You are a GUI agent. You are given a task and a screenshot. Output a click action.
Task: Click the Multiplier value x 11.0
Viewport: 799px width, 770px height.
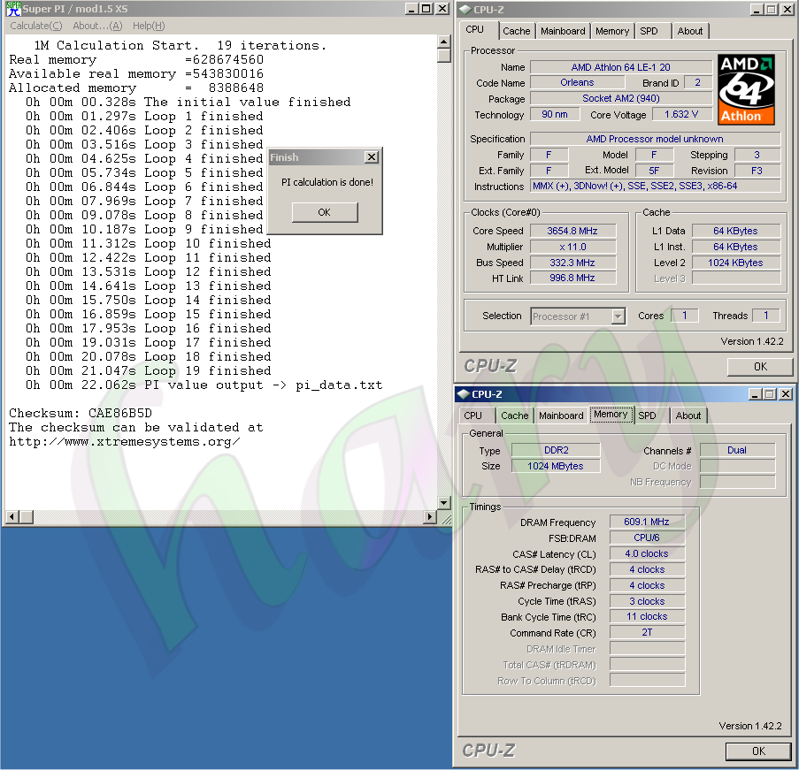(x=572, y=247)
